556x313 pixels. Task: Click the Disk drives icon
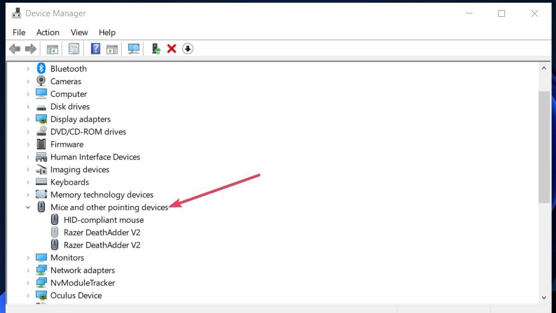tap(41, 108)
